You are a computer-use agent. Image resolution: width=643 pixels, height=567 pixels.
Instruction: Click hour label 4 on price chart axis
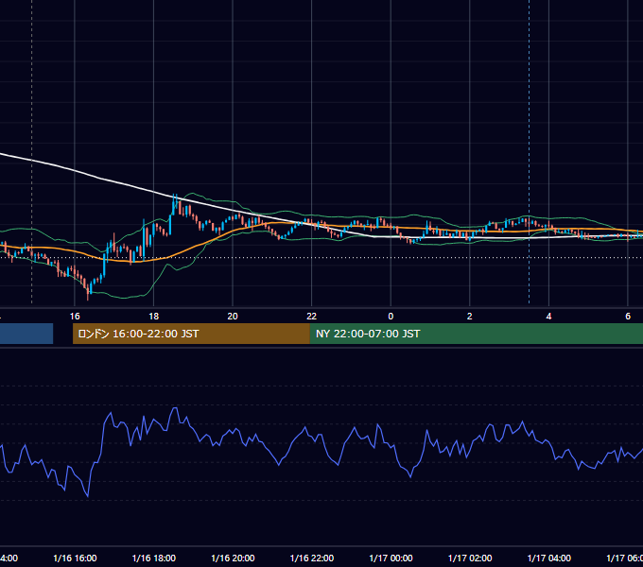pyautogui.click(x=548, y=317)
